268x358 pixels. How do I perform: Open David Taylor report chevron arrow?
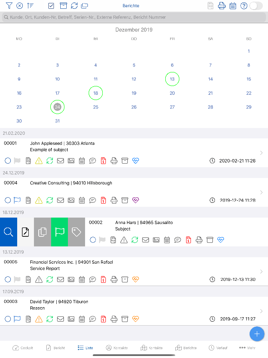tap(261, 311)
